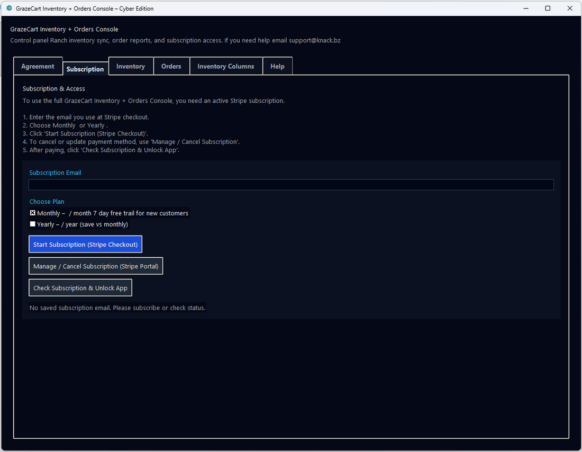
Task: Open the Inventory Columns tab
Action: point(226,66)
